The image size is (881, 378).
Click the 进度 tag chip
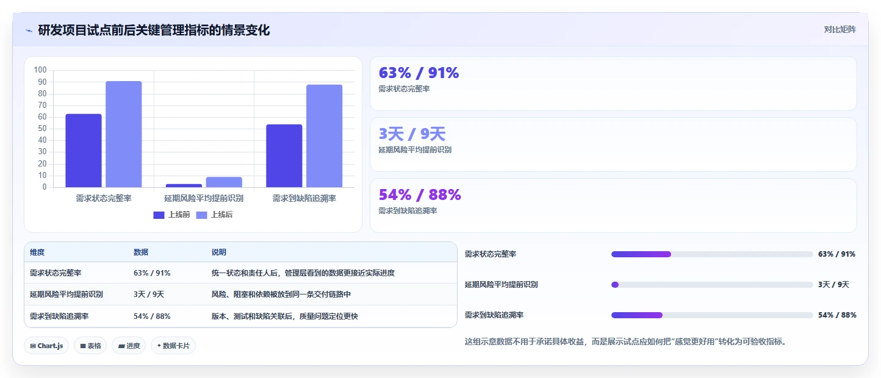coord(129,346)
